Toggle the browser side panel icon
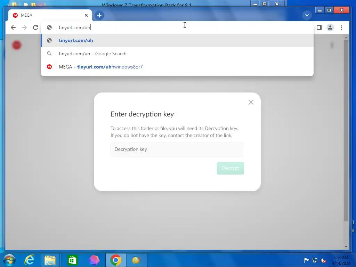Viewport: 356px width, 267px height. pyautogui.click(x=319, y=27)
